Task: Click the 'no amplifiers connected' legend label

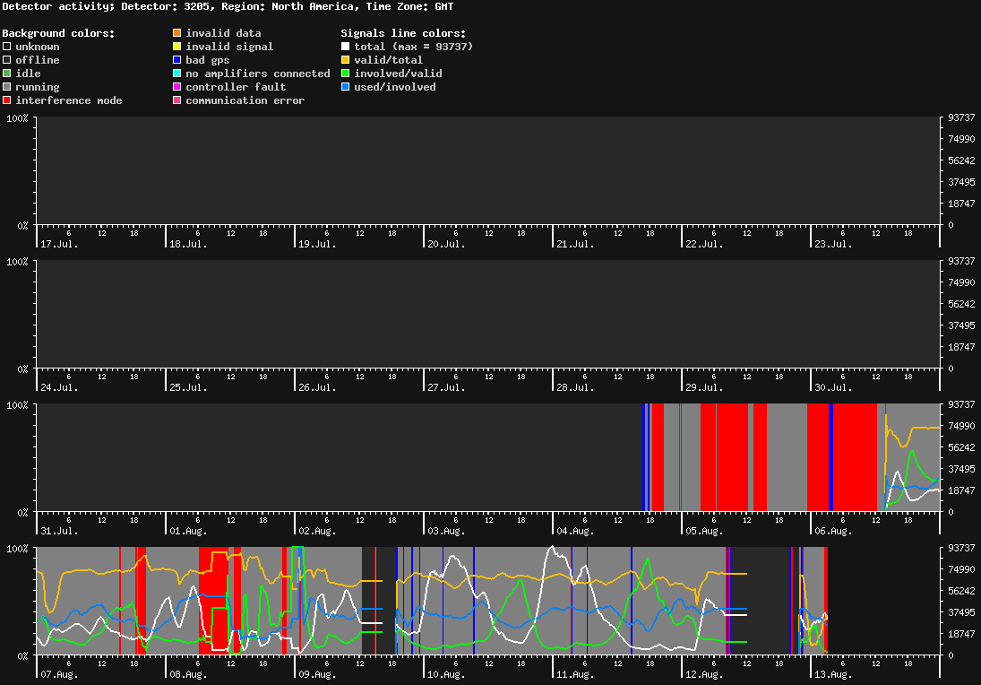Action: [258, 74]
